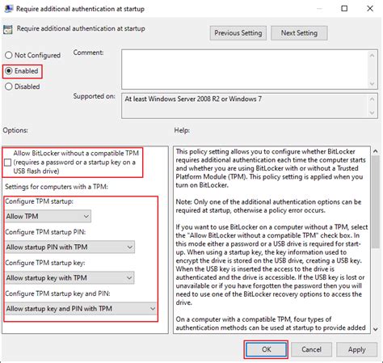Image resolution: width=383 pixels, height=363 pixels.
Task: Open the Configure TPM startup PIN dropdown
Action: pos(69,247)
